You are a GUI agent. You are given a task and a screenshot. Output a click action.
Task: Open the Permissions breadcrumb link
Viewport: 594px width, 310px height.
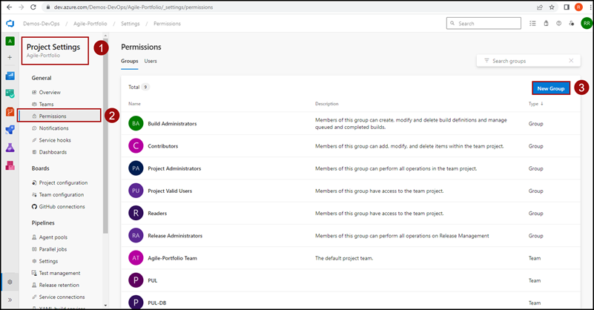pos(167,24)
